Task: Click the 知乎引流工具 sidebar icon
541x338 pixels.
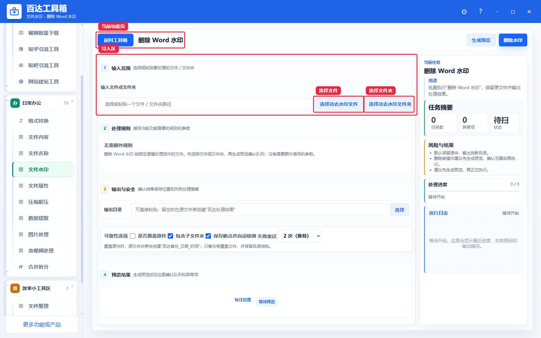Action: point(21,49)
